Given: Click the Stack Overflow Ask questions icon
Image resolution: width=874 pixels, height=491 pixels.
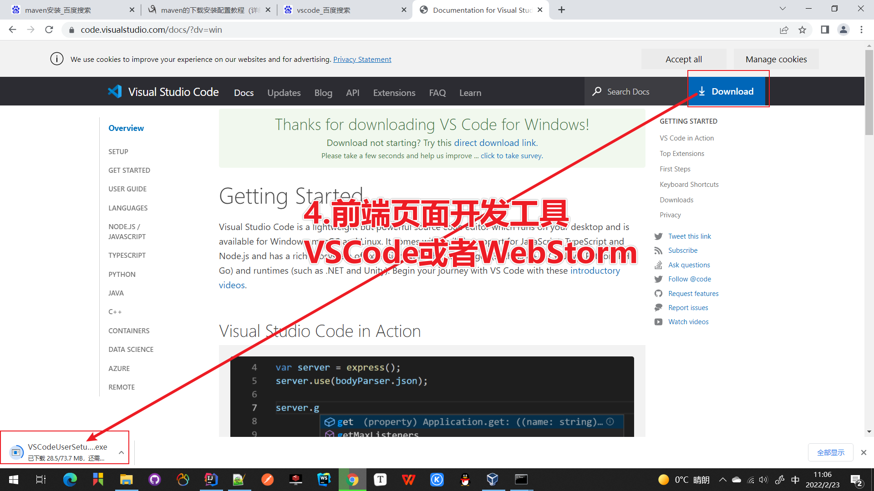Looking at the screenshot, I should [x=658, y=265].
